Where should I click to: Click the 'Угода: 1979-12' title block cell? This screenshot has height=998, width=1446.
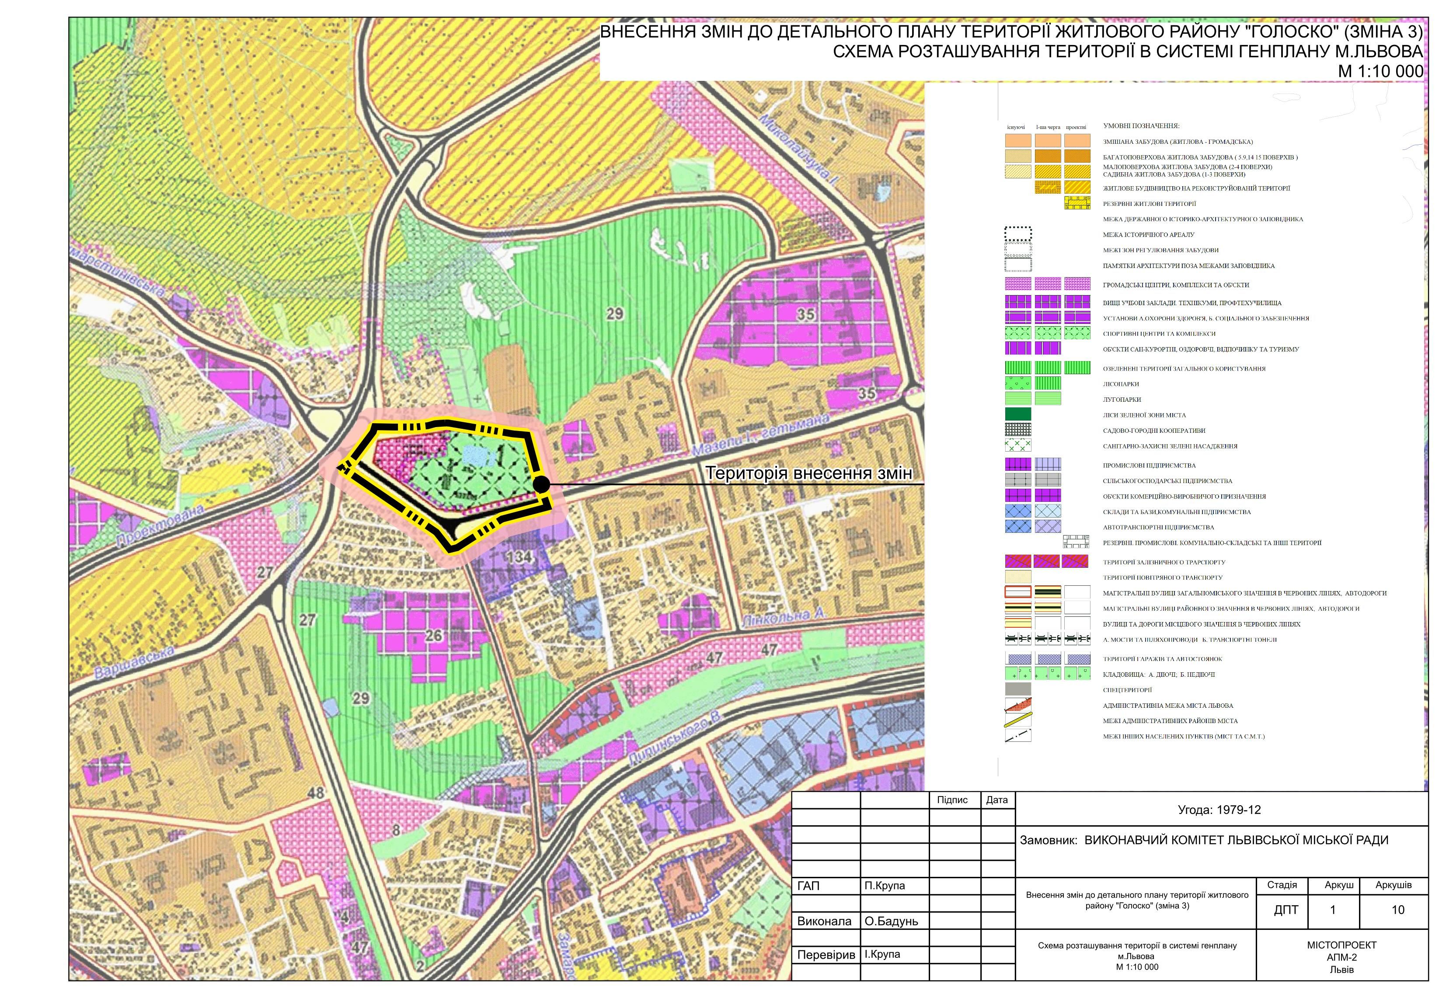(x=1219, y=810)
